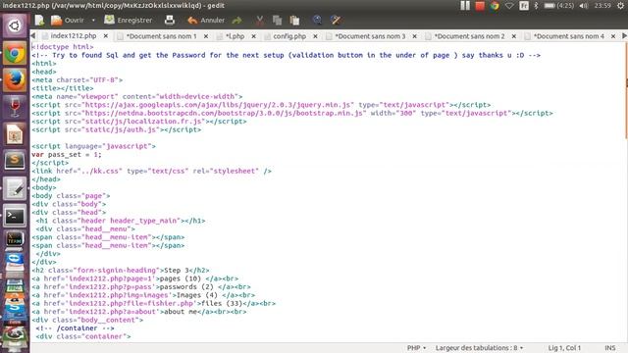Switch to the Document sans nom 2 tab
This screenshot has height=353, width=628.
point(469,36)
